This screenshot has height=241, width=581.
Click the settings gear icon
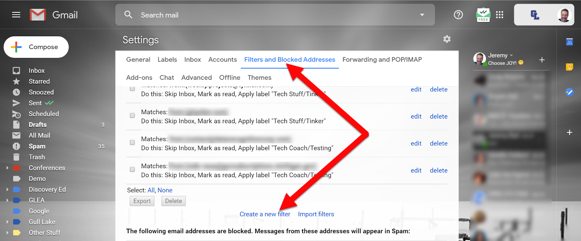click(x=447, y=39)
